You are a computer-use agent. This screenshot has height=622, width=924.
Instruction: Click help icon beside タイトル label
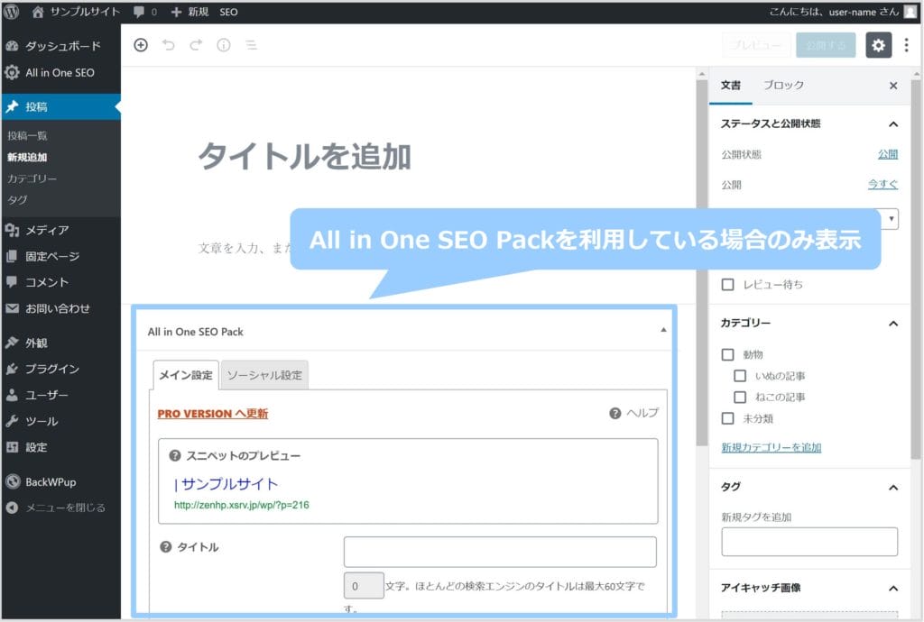click(x=166, y=546)
